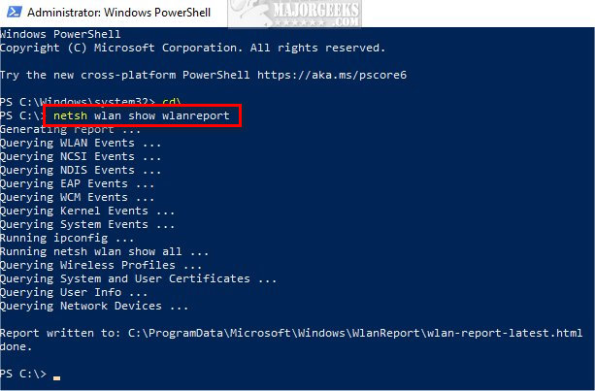Click the Querying Wireless Profiles line

101,266
